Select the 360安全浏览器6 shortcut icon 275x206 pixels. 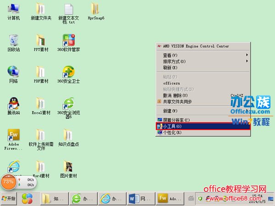(69, 108)
